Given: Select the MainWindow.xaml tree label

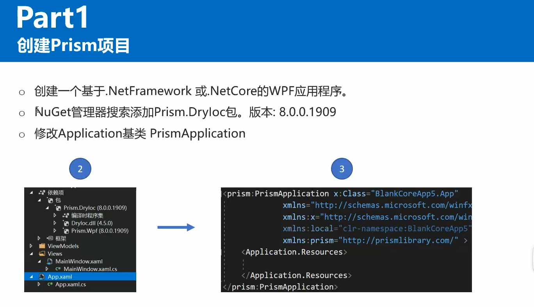Looking at the screenshot, I should coord(79,261).
